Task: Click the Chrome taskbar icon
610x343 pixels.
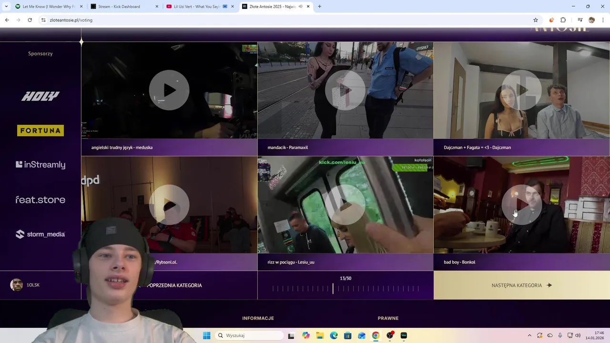Action: pyautogui.click(x=376, y=335)
